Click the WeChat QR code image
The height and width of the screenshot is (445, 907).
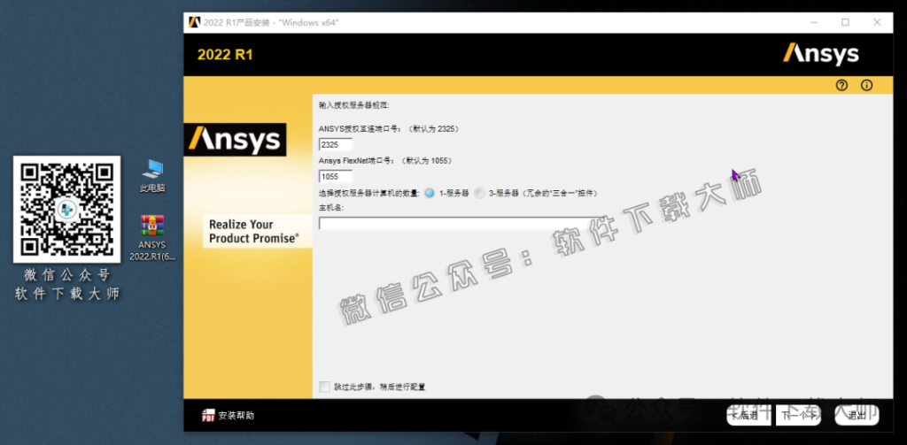[x=67, y=209]
